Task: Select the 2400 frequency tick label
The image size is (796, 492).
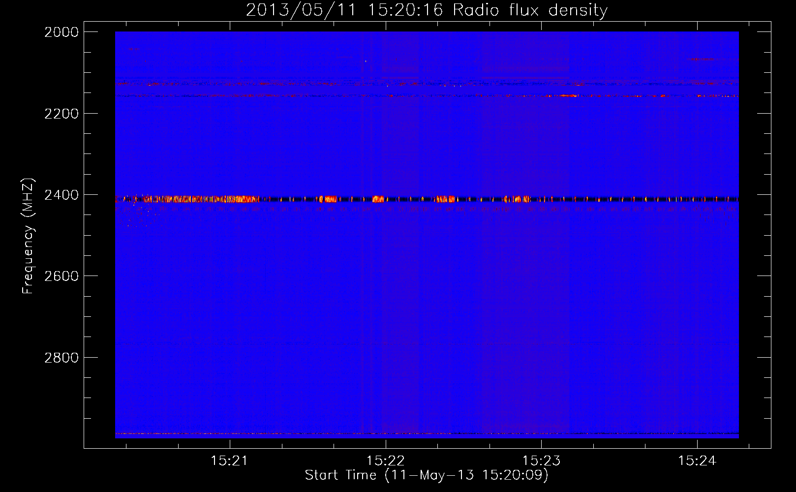Action: pyautogui.click(x=61, y=195)
